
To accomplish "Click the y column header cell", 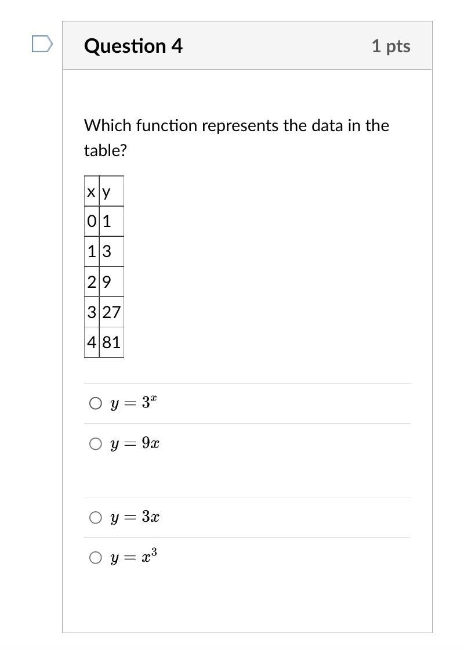I will coord(111,192).
